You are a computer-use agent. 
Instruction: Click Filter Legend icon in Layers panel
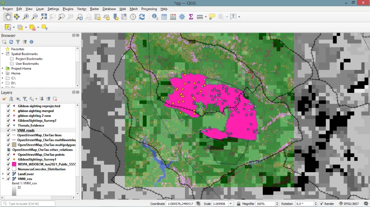pos(25,99)
